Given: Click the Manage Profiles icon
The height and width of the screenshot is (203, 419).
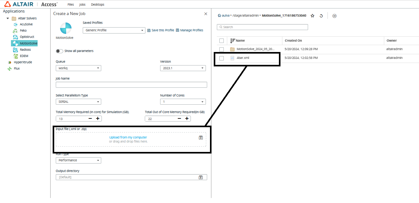Looking at the screenshot, I should [x=177, y=30].
